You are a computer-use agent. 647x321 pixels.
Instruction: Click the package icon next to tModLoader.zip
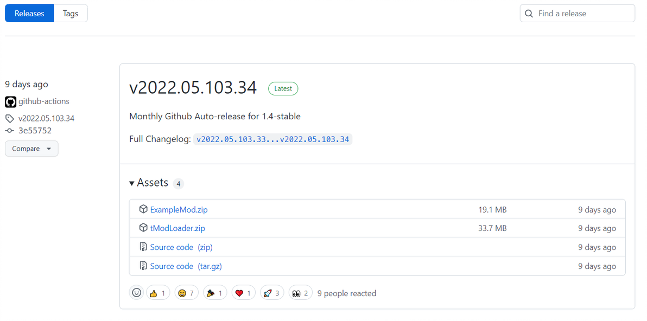point(143,228)
